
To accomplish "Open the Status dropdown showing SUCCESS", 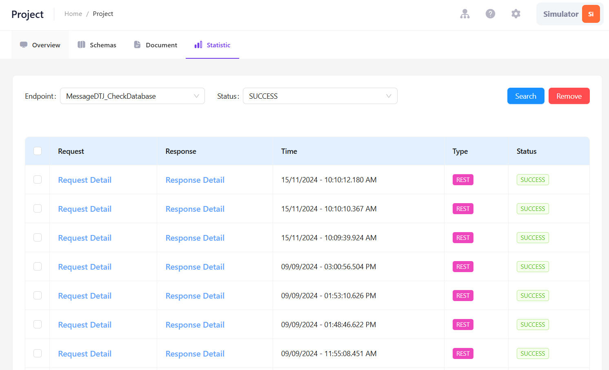I will pyautogui.click(x=320, y=96).
